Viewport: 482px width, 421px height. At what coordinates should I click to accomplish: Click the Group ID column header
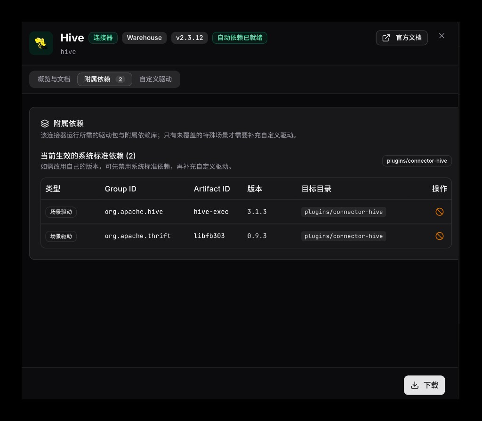coord(120,189)
